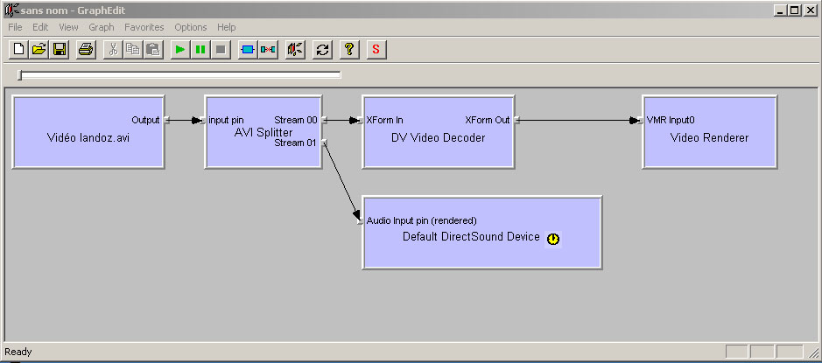Open the Options menu

tap(191, 27)
